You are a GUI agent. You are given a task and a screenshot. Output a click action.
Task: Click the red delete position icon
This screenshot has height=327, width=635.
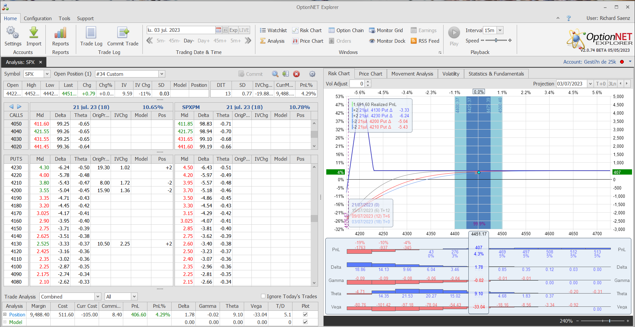coord(296,74)
